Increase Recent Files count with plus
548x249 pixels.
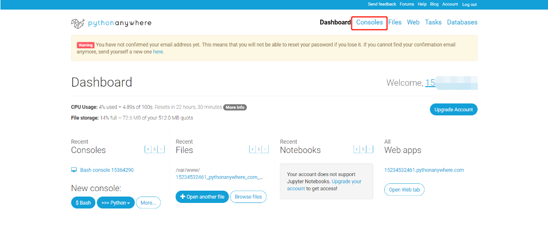(252, 149)
